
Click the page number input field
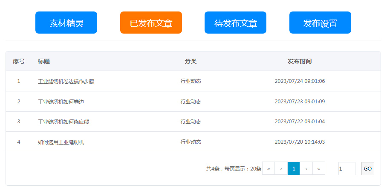click(347, 168)
